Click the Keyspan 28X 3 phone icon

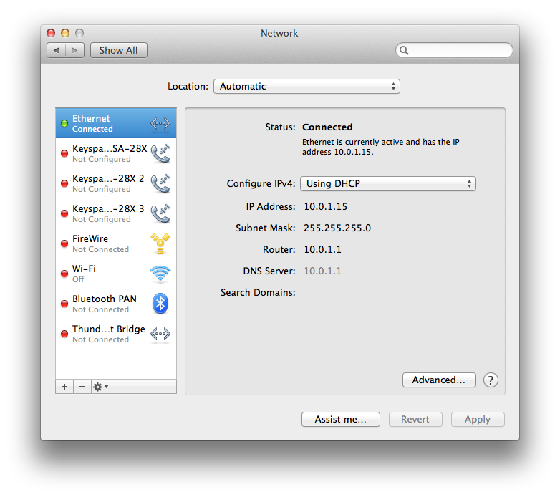click(160, 213)
